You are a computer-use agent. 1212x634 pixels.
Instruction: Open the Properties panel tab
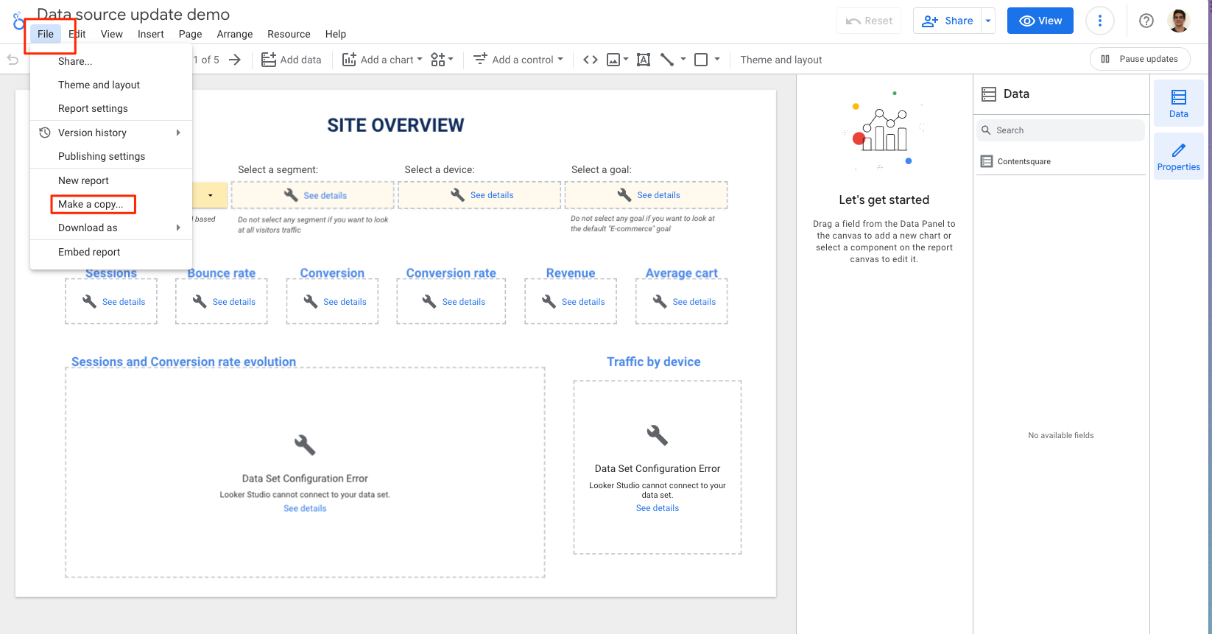(1178, 157)
